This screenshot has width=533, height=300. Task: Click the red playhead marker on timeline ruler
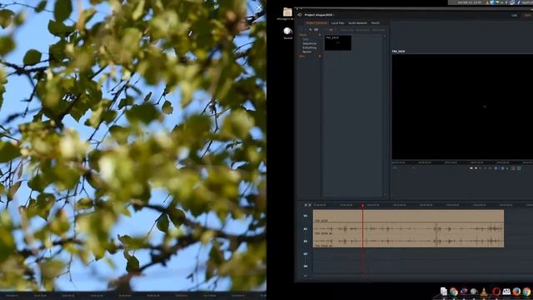363,206
